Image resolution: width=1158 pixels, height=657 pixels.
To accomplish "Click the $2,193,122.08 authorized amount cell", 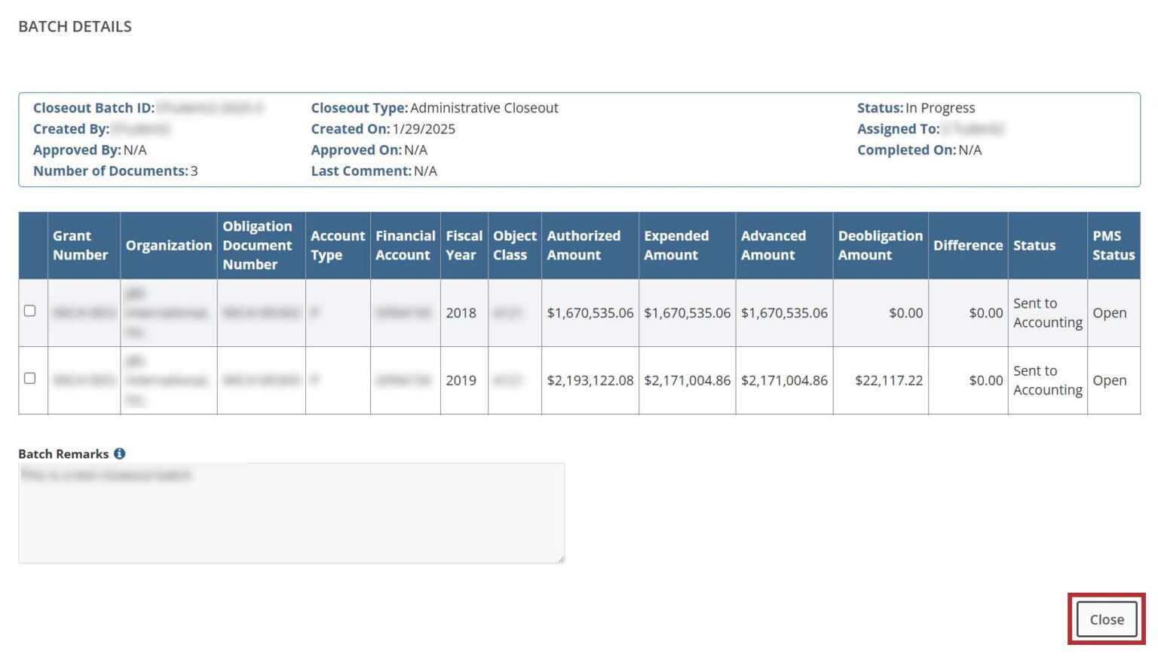I will (590, 381).
